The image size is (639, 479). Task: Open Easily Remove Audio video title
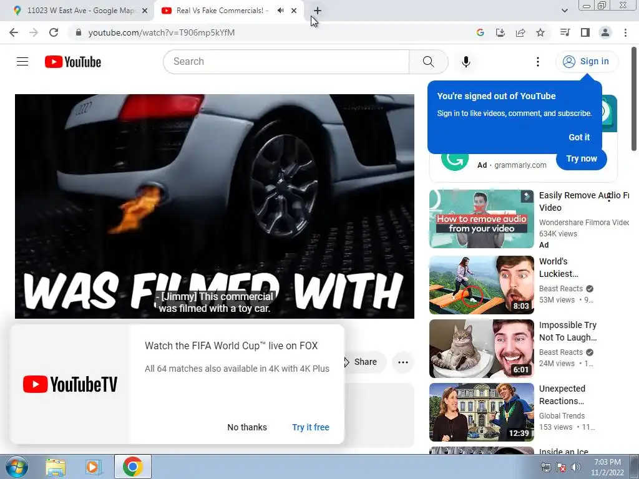click(583, 201)
